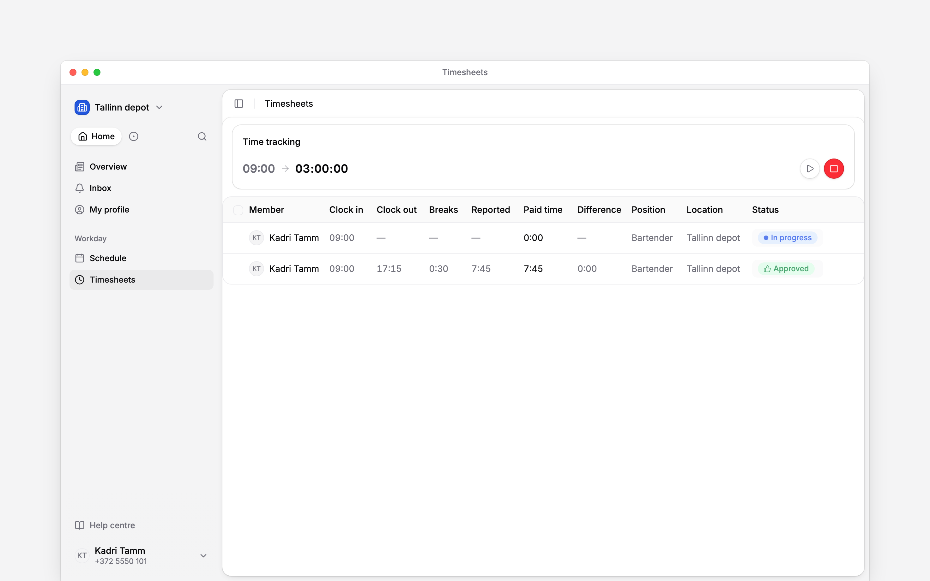This screenshot has width=930, height=581.
Task: Click the Member column header
Action: (x=266, y=210)
